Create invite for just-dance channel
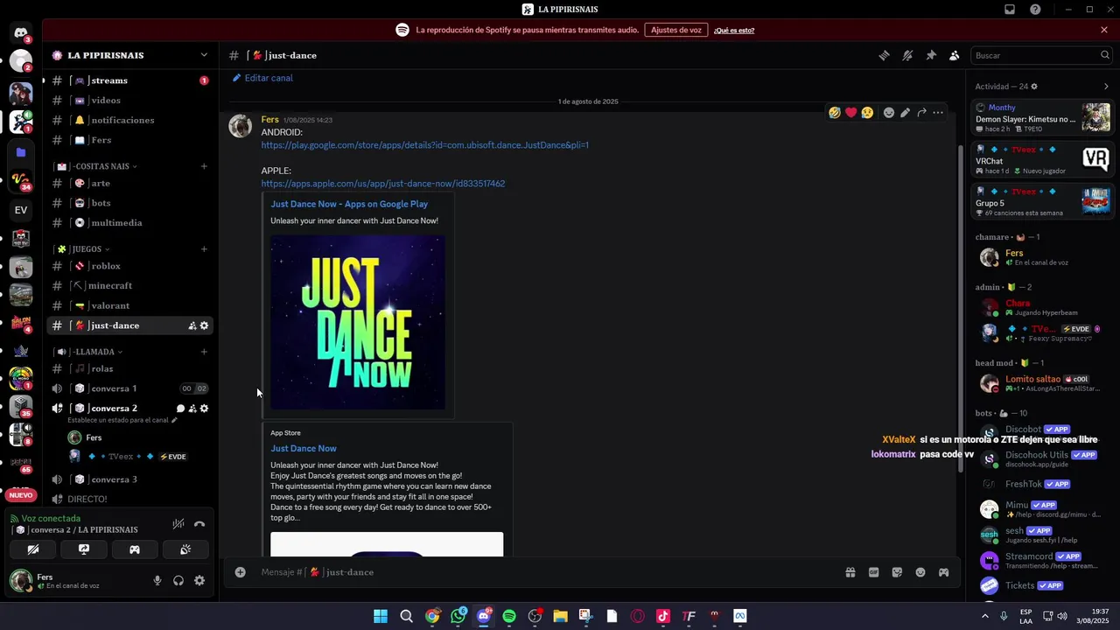This screenshot has height=630, width=1120. pyautogui.click(x=192, y=325)
